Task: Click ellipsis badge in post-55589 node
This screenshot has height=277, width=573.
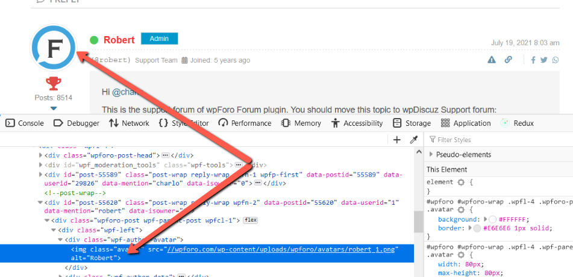Action: pos(258,182)
